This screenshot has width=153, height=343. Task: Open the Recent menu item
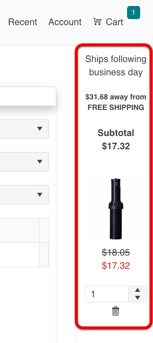point(23,22)
